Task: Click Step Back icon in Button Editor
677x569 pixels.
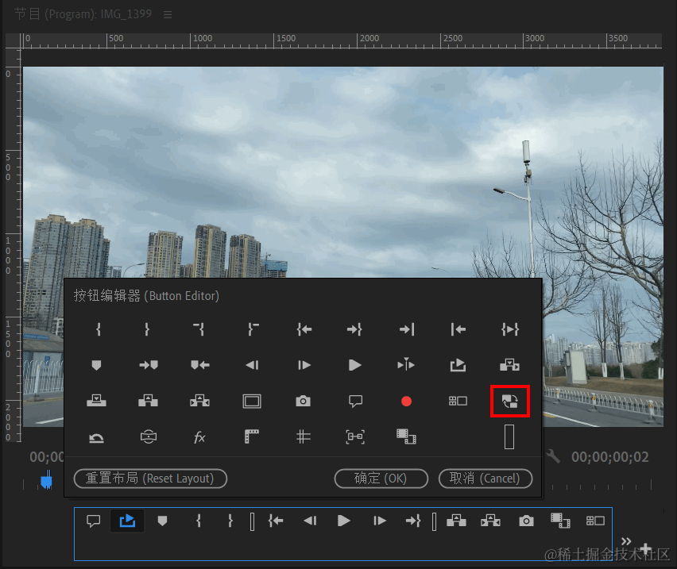Action: [252, 365]
